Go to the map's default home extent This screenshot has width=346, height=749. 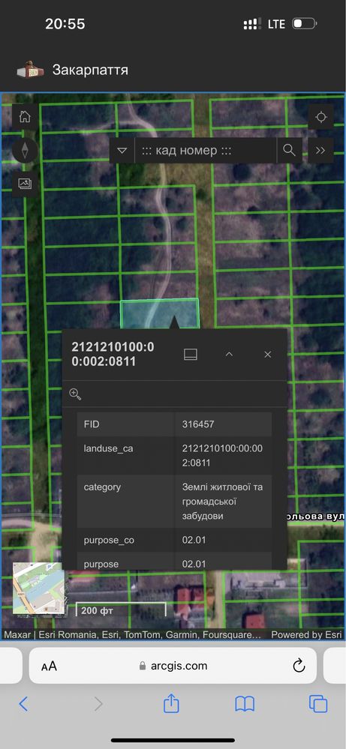pyautogui.click(x=25, y=116)
